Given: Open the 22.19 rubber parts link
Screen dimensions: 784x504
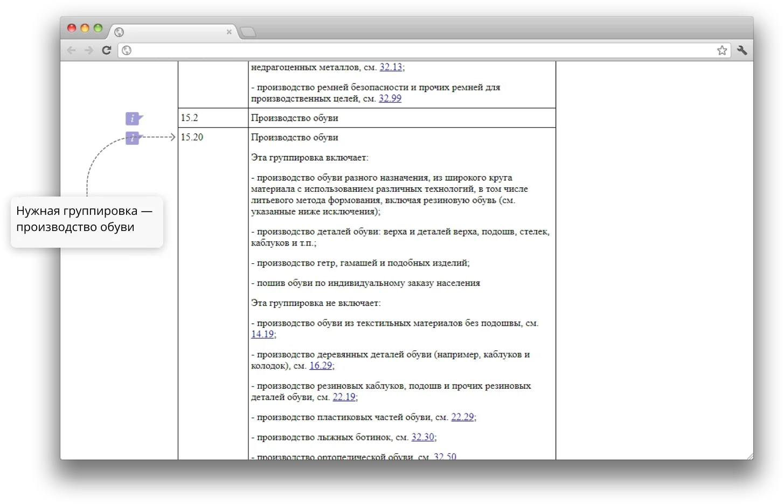Looking at the screenshot, I should tap(344, 397).
